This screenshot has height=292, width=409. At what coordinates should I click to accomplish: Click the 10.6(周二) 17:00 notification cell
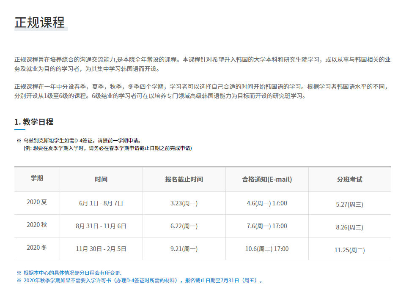point(267,249)
